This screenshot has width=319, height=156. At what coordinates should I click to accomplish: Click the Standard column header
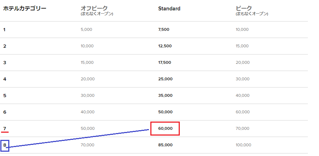(x=169, y=9)
